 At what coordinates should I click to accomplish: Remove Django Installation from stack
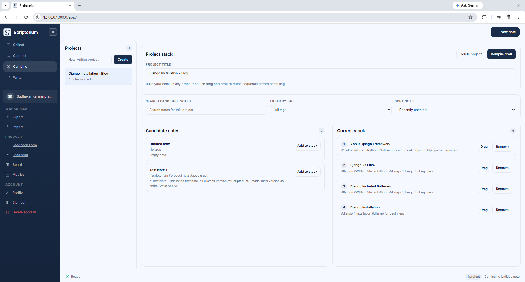[x=502, y=210]
